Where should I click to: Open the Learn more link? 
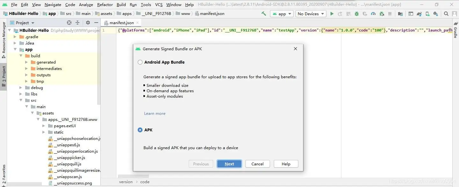point(155,113)
